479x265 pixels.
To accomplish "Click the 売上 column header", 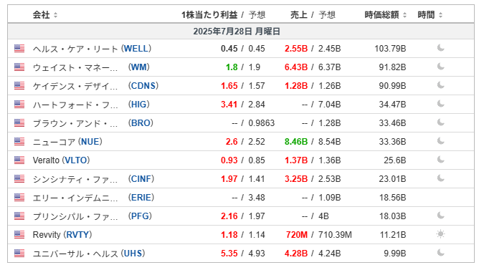I will point(299,14).
